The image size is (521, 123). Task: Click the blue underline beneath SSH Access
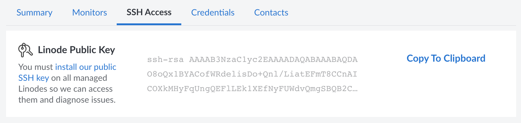(x=149, y=24)
